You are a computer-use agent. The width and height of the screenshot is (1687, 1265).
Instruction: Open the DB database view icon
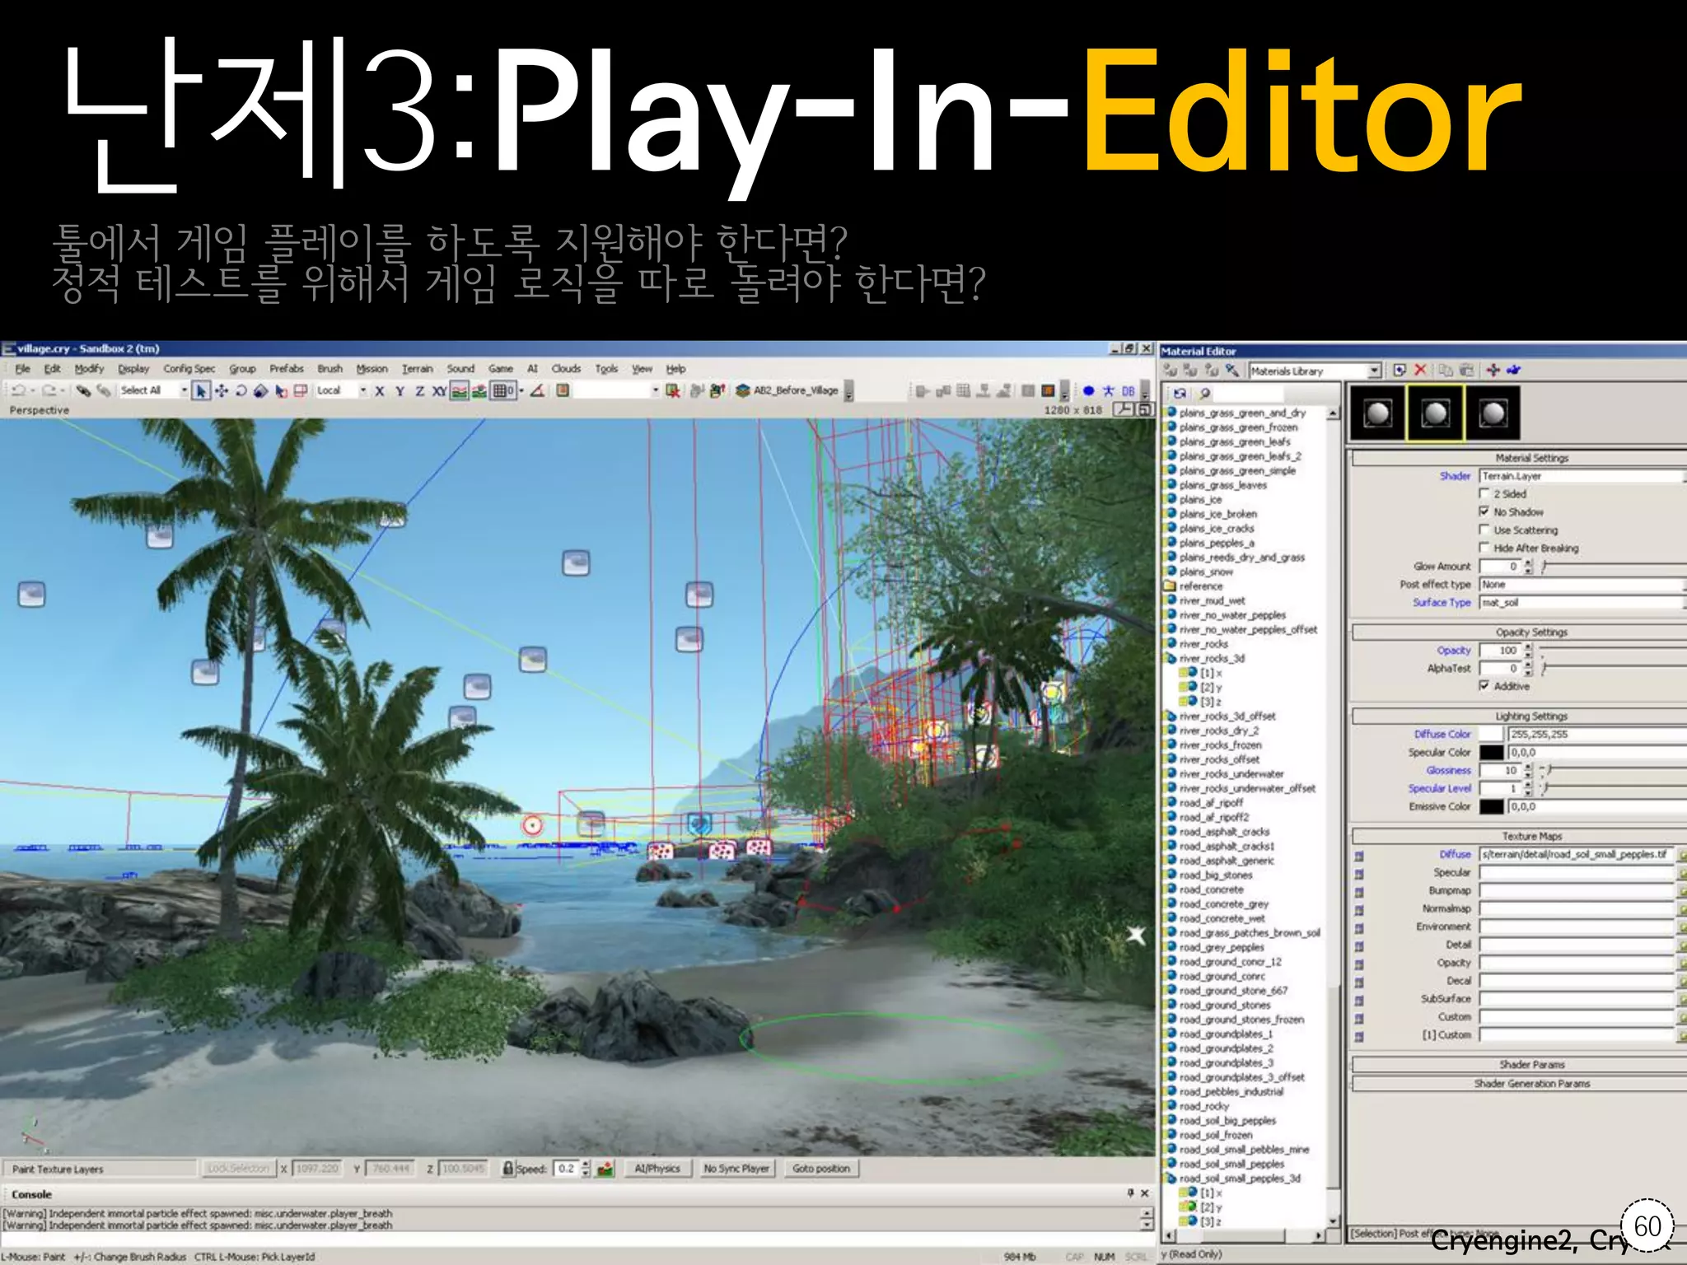click(1129, 391)
